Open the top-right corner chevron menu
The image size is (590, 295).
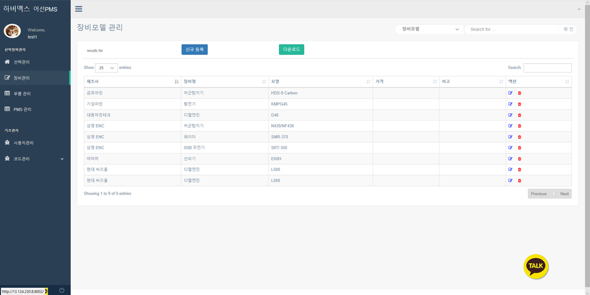pyautogui.click(x=579, y=9)
